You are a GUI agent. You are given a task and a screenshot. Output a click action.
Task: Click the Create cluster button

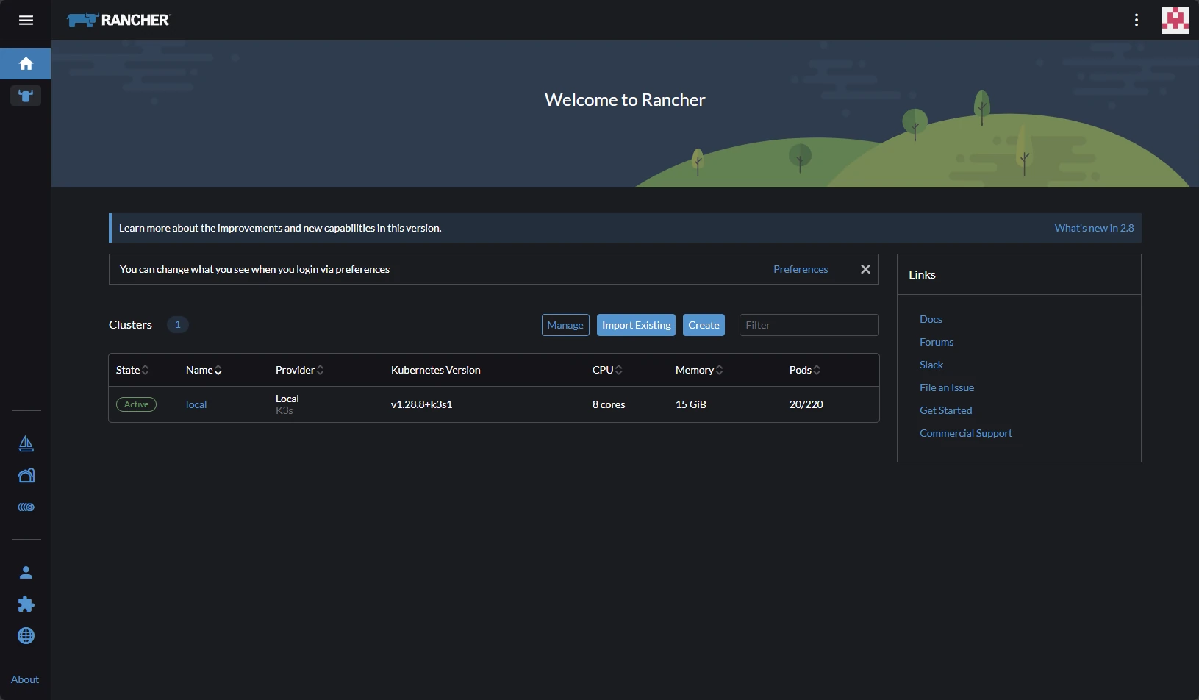click(704, 325)
